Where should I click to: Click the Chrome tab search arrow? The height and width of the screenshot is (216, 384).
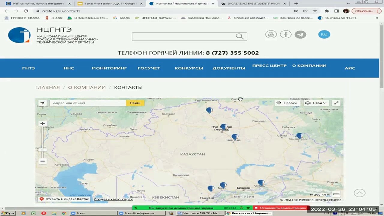[x=348, y=4]
